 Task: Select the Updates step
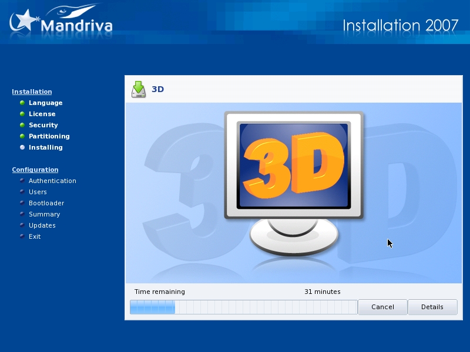(x=42, y=225)
